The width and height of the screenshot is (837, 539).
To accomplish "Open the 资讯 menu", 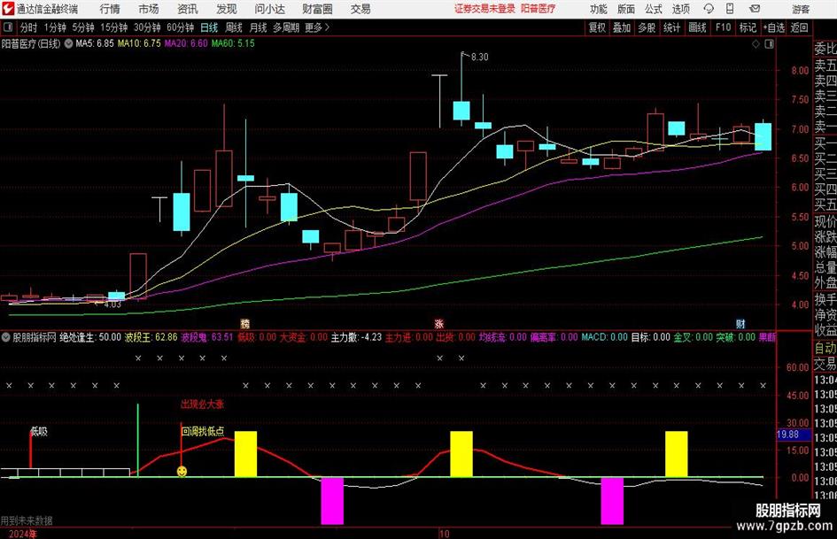I will (188, 9).
